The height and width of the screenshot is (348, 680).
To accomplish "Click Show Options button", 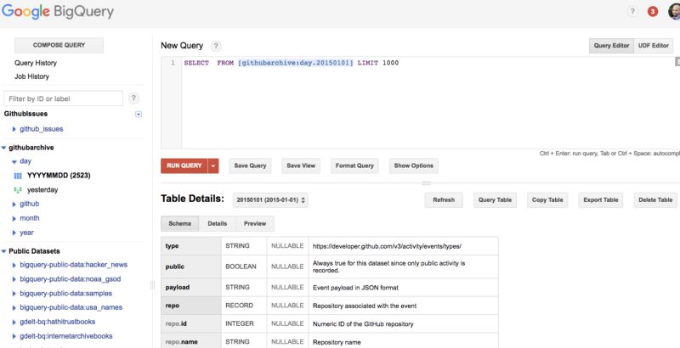I will pyautogui.click(x=414, y=166).
